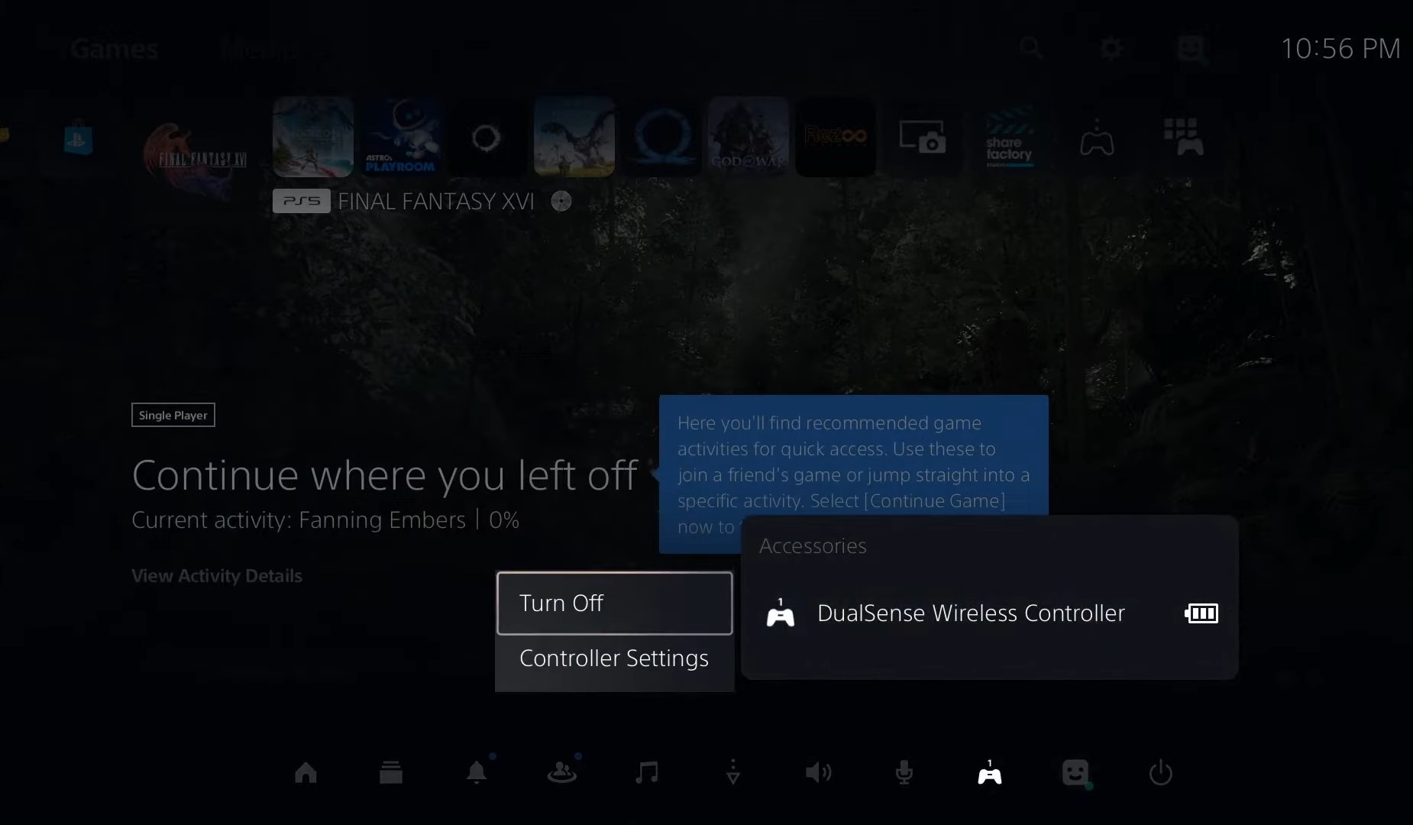Open the Mic control icon
The image size is (1413, 825).
904,773
